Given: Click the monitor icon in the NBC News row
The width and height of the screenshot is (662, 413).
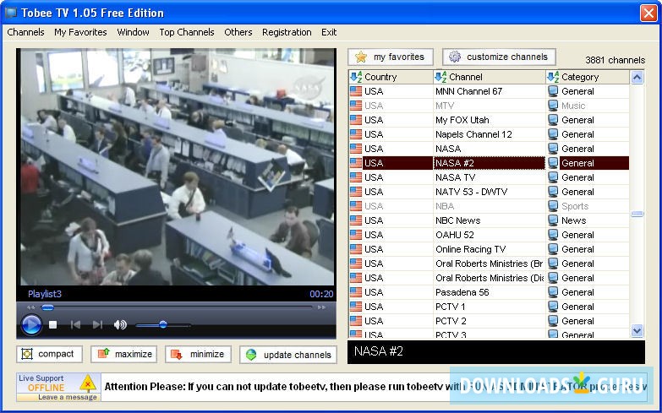Looking at the screenshot, I should (x=553, y=220).
